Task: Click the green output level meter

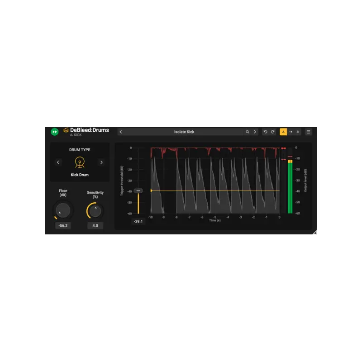Action: [290, 186]
